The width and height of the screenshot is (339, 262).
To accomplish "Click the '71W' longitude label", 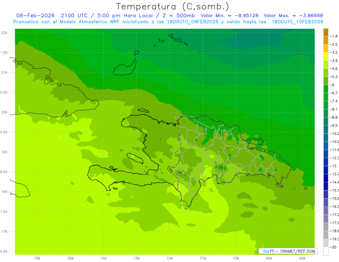I will (203, 258).
